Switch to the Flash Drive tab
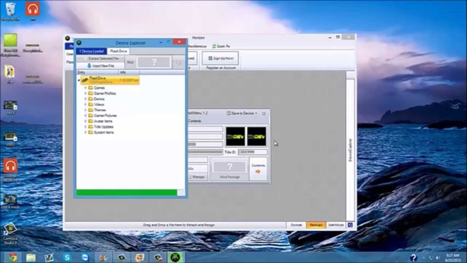 point(119,51)
